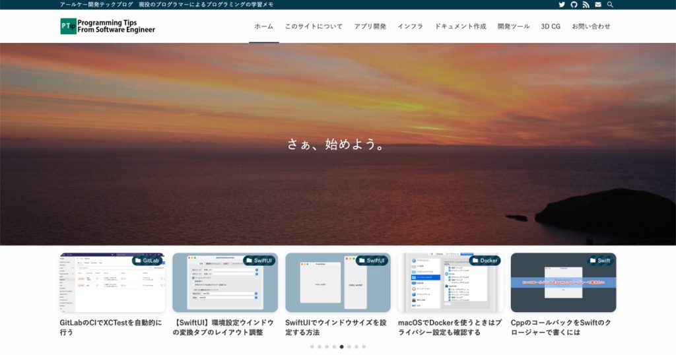The image size is (676, 355).
Task: Open the macOSでDockerを使う article thumbnail
Action: [450, 282]
